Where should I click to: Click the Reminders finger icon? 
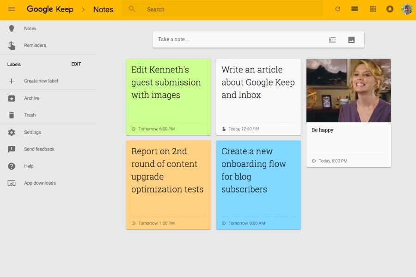pyautogui.click(x=12, y=45)
